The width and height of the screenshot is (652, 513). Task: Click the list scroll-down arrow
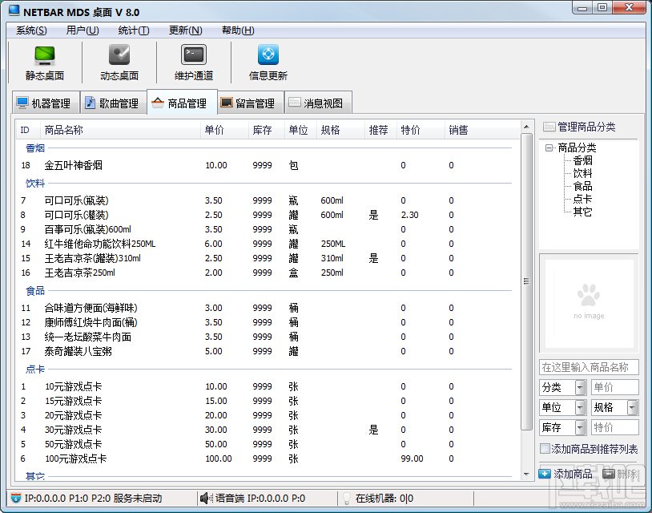pos(526,474)
